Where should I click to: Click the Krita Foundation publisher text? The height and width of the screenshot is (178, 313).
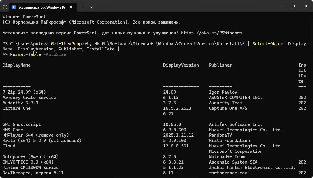point(229,141)
